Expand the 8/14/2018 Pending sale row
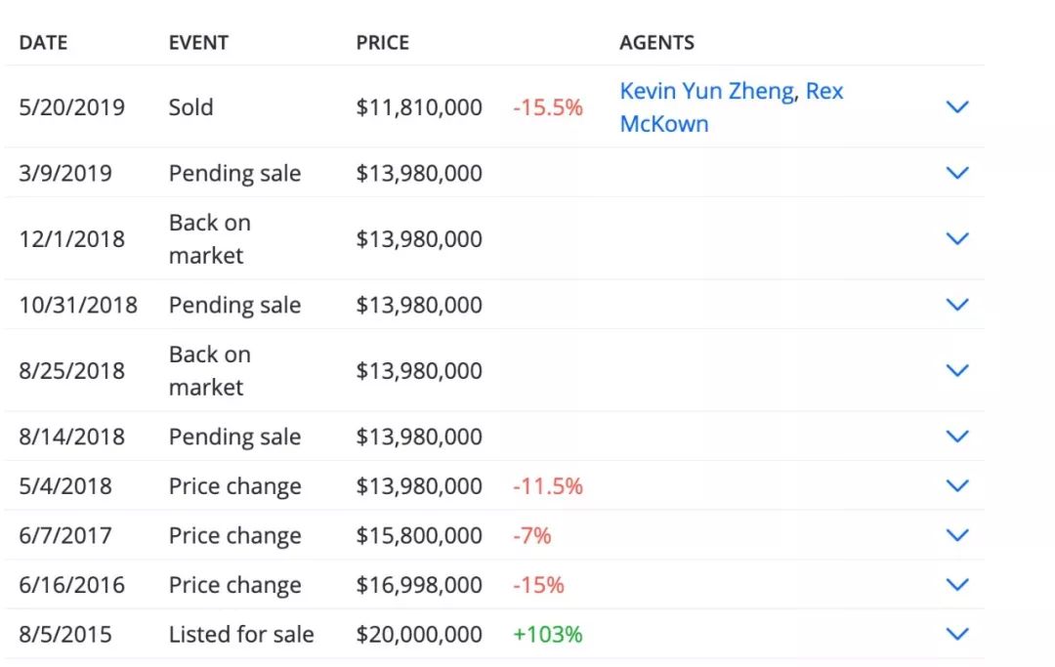 [957, 437]
